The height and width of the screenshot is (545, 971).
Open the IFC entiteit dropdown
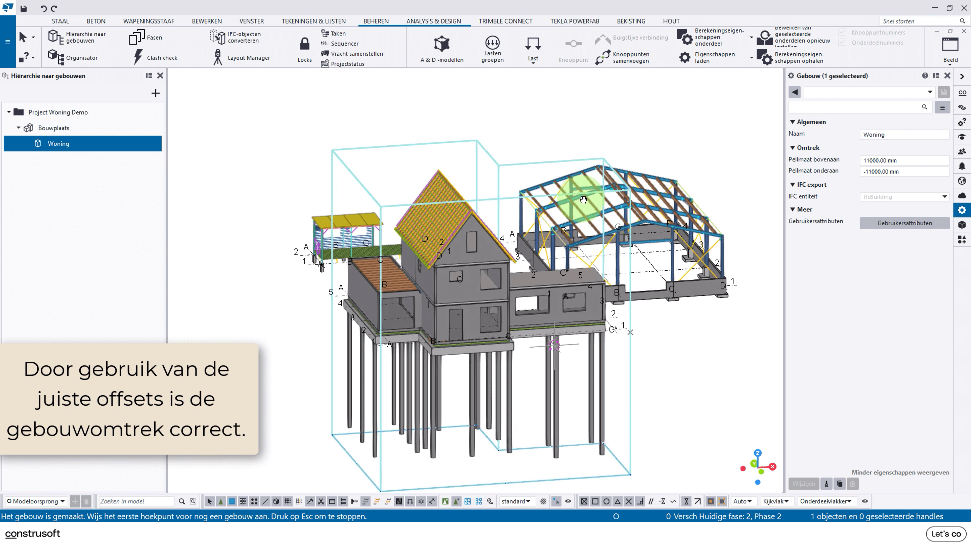945,197
